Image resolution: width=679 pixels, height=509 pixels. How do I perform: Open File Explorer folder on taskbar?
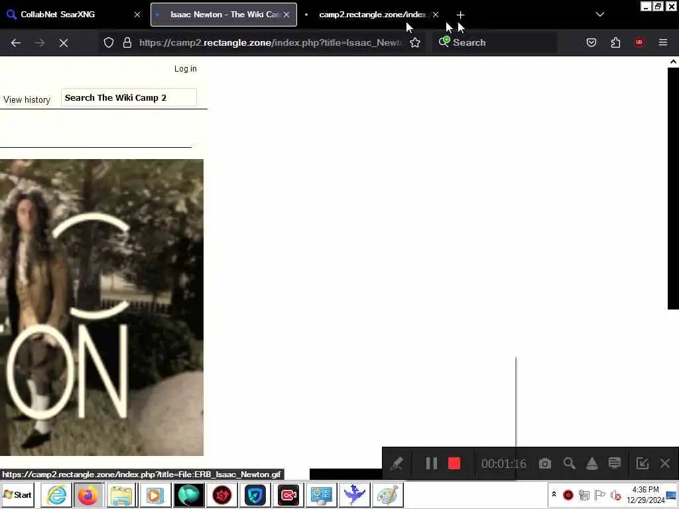coord(122,494)
